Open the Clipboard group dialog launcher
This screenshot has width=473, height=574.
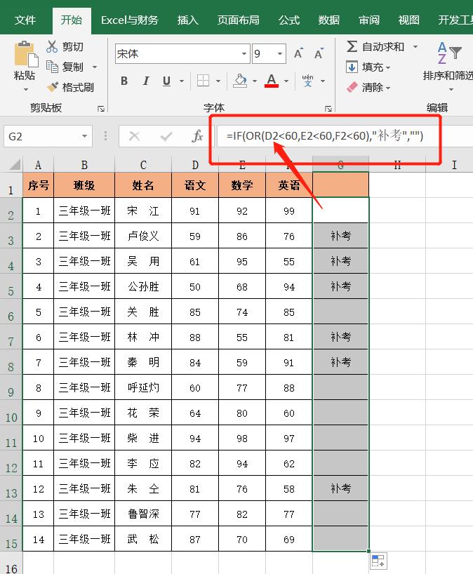(x=100, y=109)
